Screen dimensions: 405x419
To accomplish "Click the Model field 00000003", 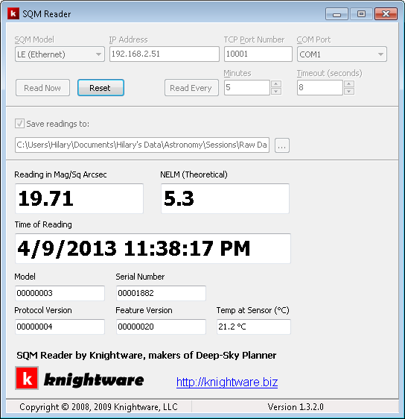I will coord(60,293).
